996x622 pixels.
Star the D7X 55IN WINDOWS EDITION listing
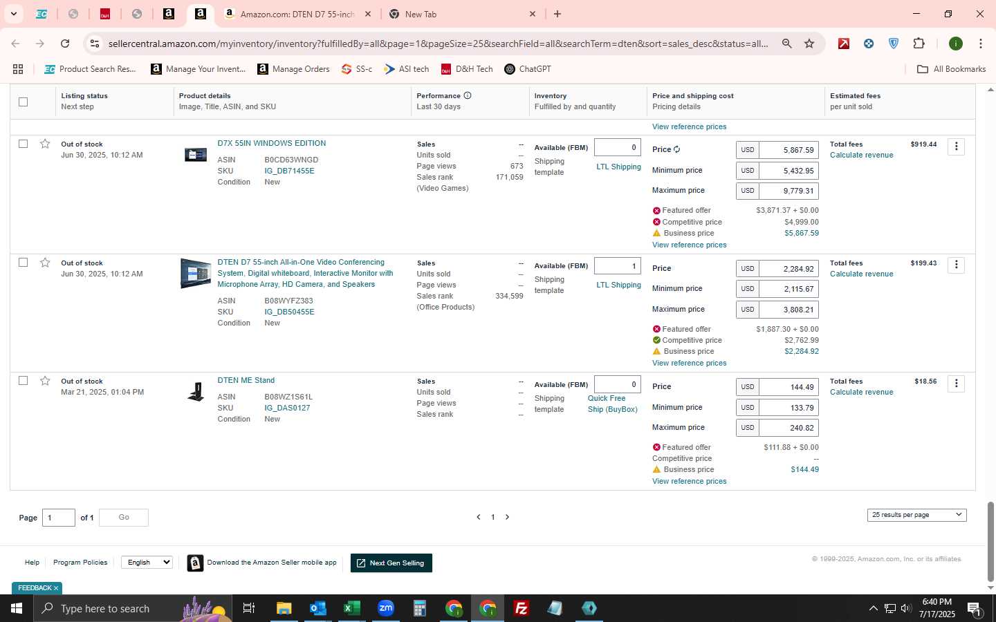(x=45, y=144)
